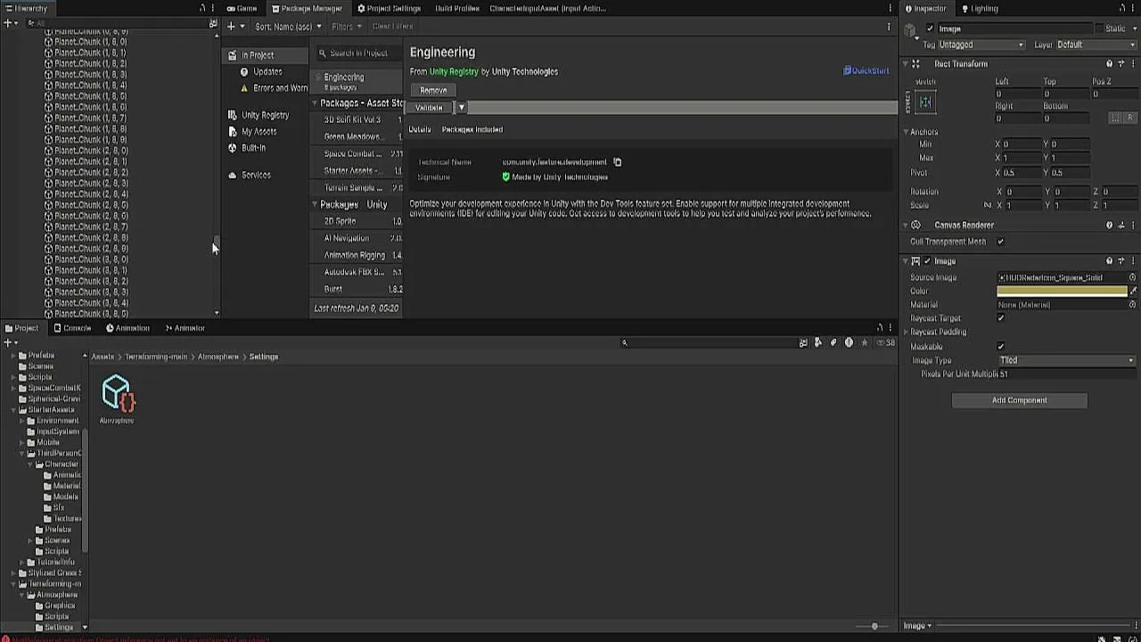Open Rect Transform help icon
Screen dimensions: 1141x642
[x=1110, y=64]
